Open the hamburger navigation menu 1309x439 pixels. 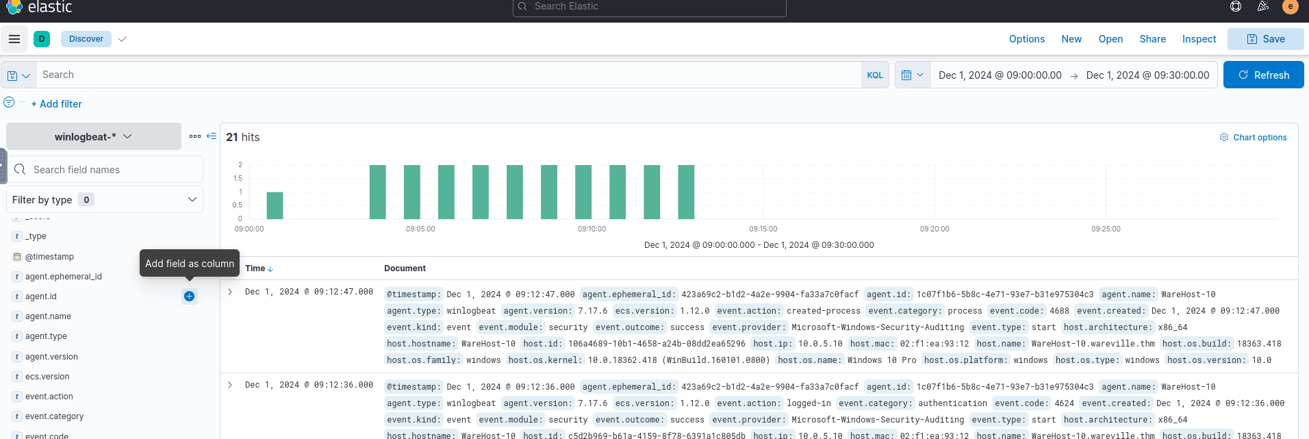[14, 39]
